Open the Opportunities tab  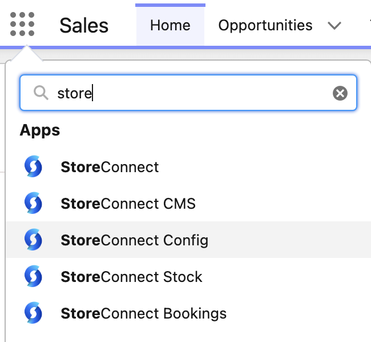[x=265, y=25]
